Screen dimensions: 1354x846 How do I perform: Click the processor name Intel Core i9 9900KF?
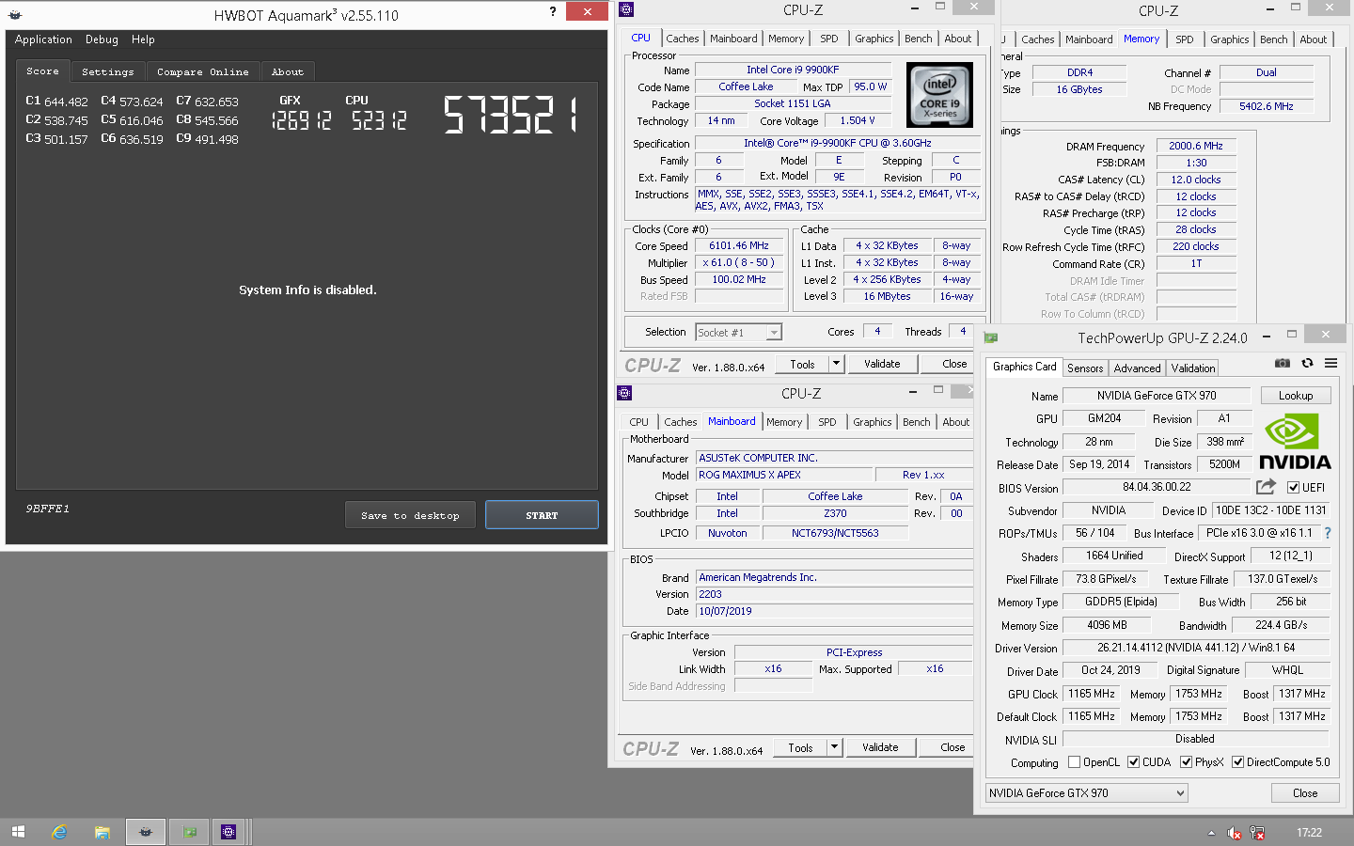pos(793,70)
